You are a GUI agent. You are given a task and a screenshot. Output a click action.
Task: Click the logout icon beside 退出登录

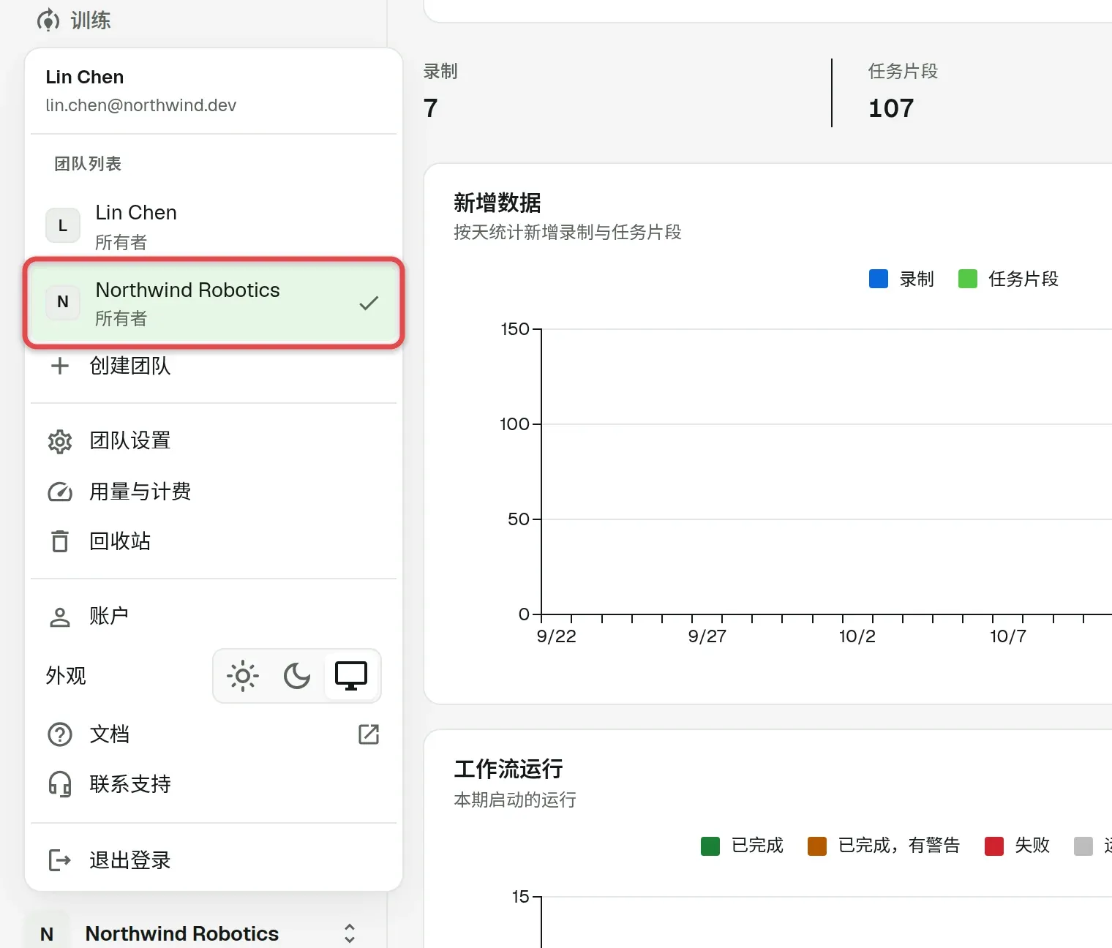(x=60, y=860)
